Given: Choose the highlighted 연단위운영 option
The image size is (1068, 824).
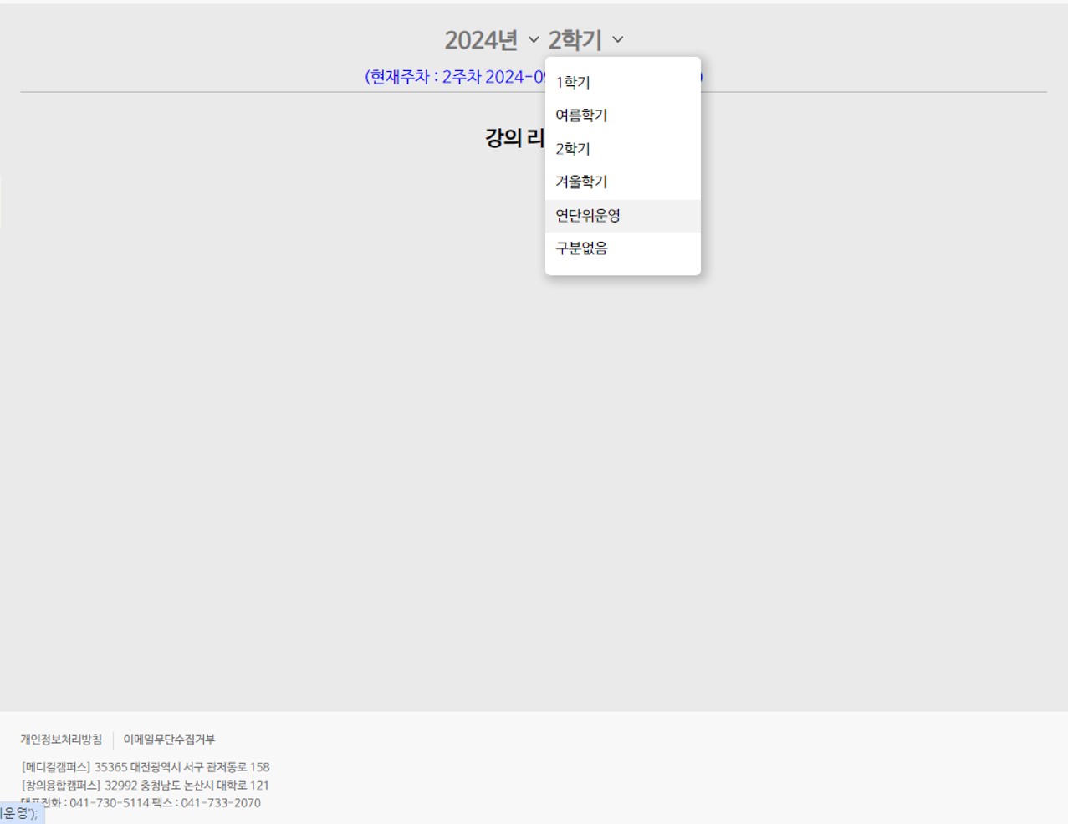Looking at the screenshot, I should coord(588,215).
